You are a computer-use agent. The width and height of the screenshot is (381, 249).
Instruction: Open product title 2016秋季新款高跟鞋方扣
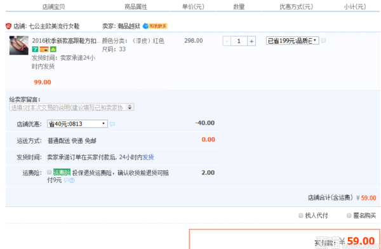(66, 41)
